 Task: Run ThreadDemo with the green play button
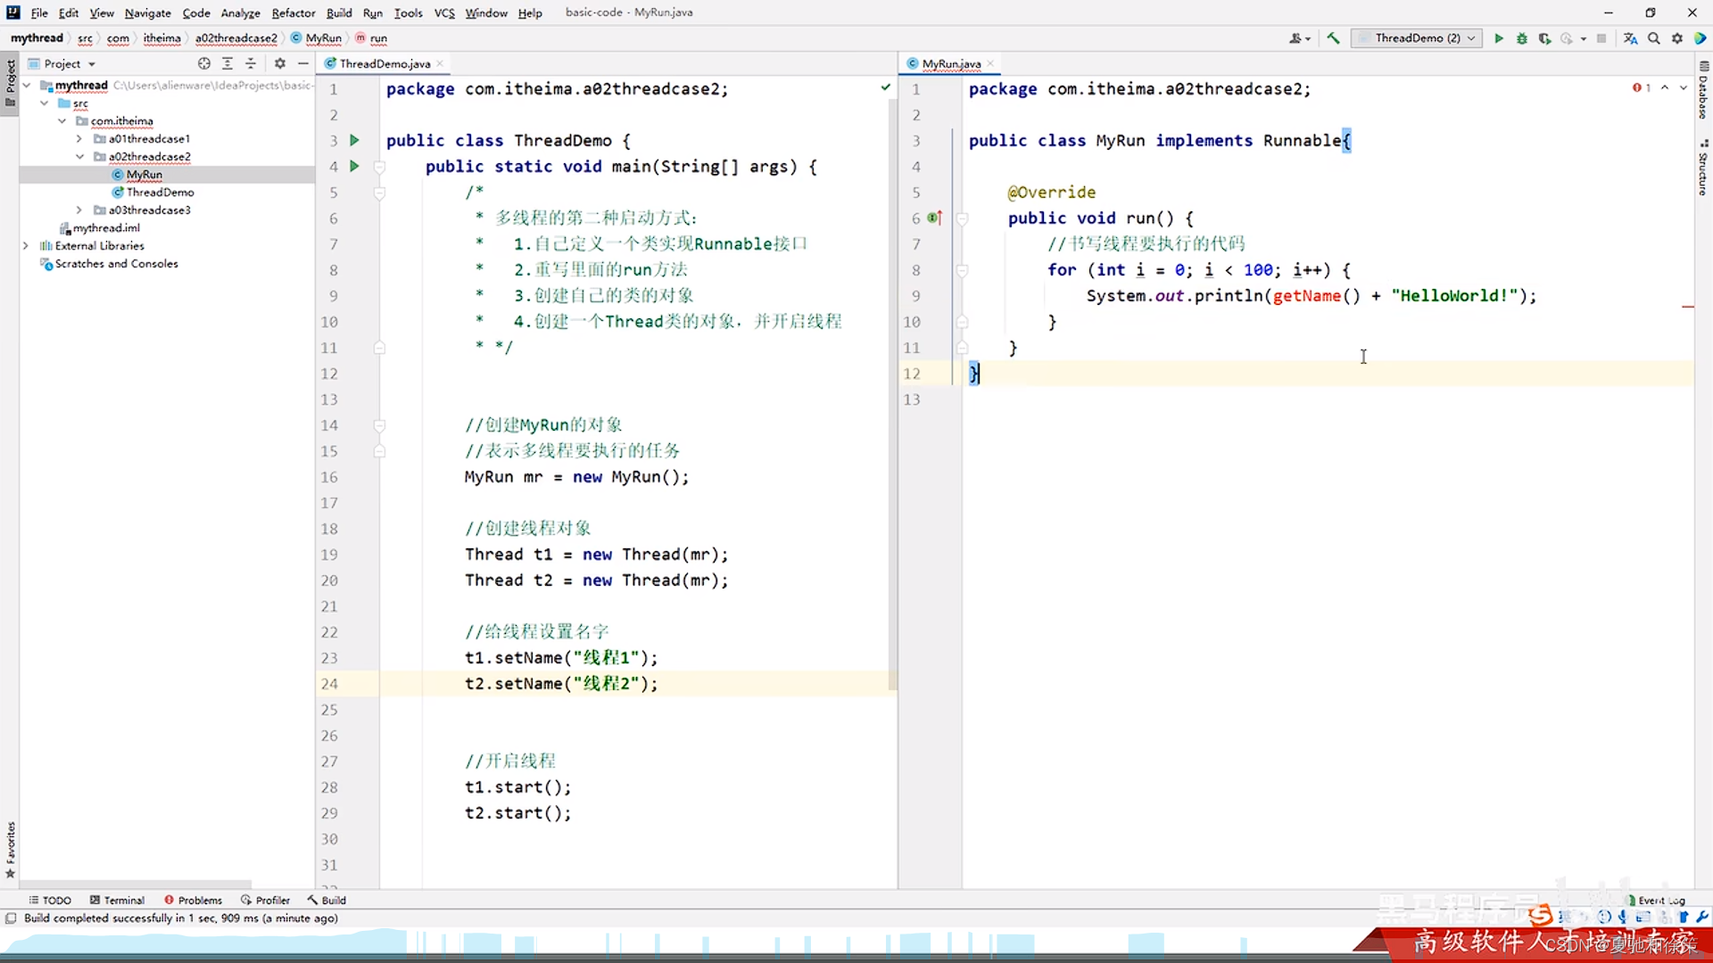(x=1499, y=38)
